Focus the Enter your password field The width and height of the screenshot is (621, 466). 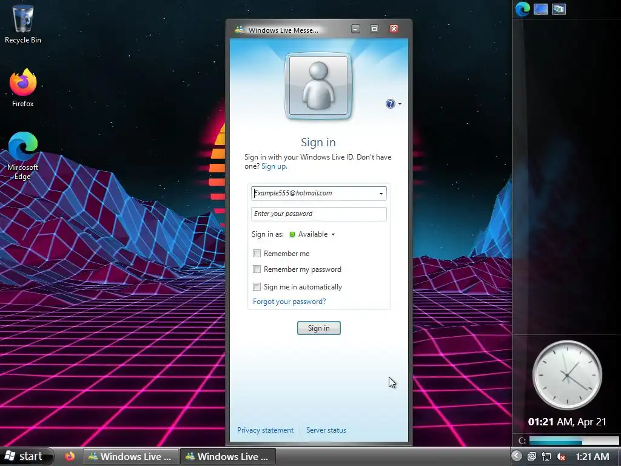pos(319,214)
